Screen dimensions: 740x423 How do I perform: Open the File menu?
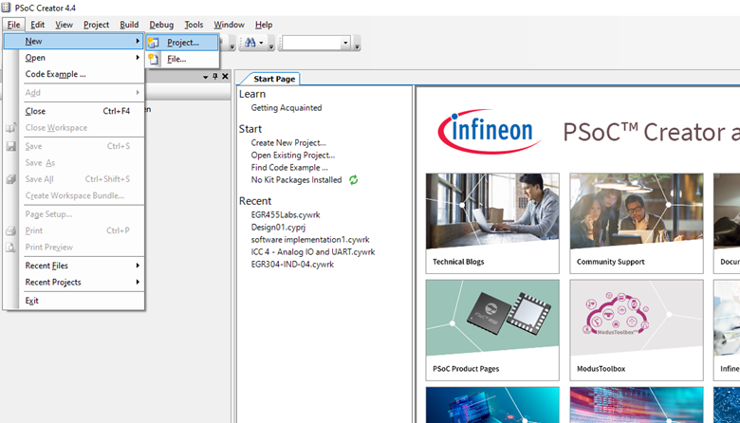point(13,25)
